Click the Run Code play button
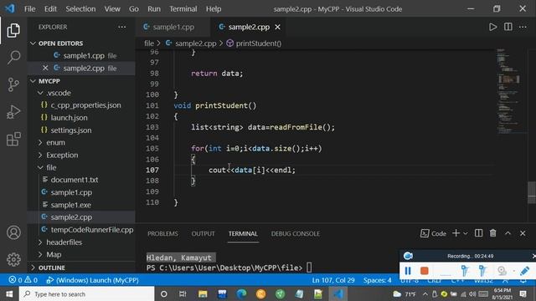This screenshot has height=301, width=536. coord(492,27)
